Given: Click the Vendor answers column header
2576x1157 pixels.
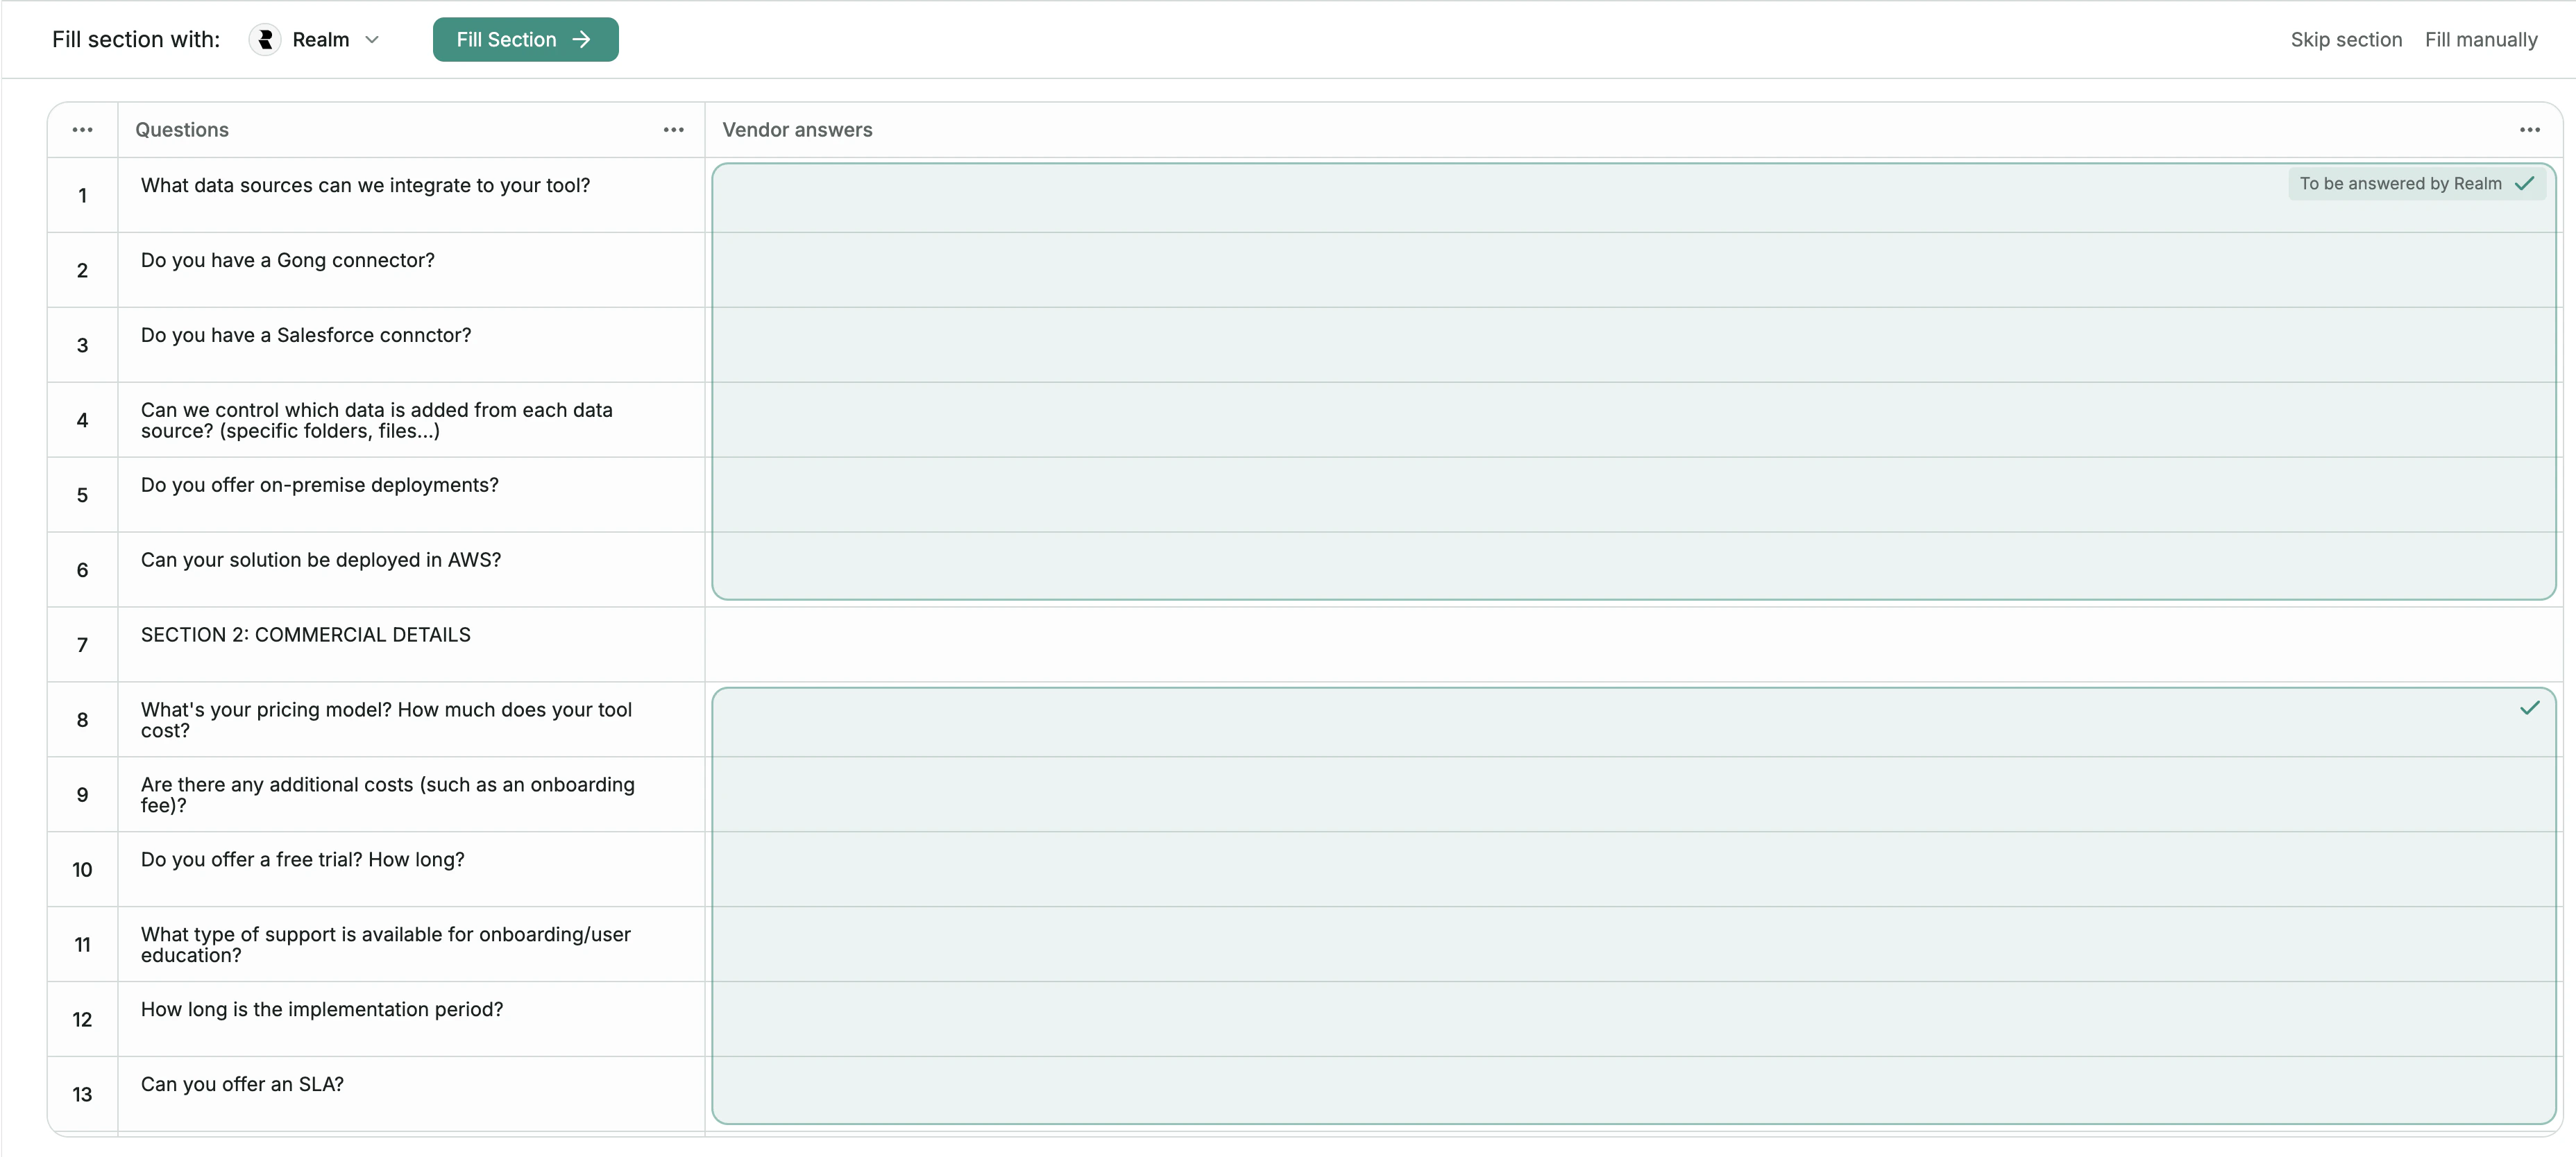Looking at the screenshot, I should 797,130.
